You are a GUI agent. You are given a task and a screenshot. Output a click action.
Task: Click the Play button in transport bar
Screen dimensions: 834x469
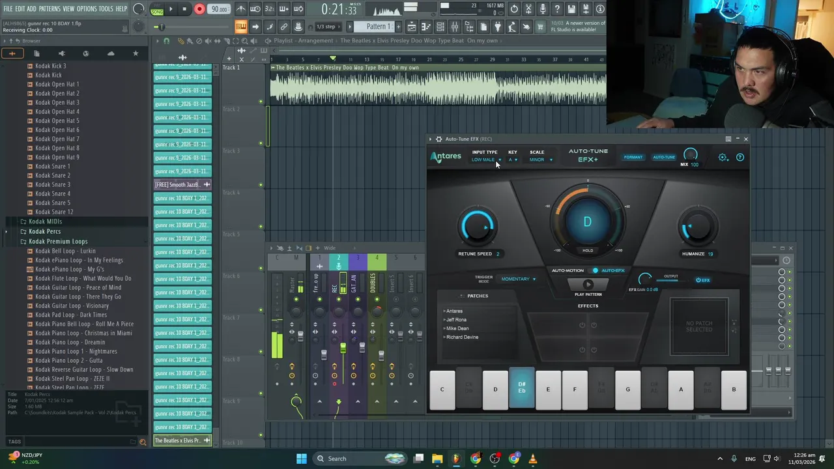171,9
